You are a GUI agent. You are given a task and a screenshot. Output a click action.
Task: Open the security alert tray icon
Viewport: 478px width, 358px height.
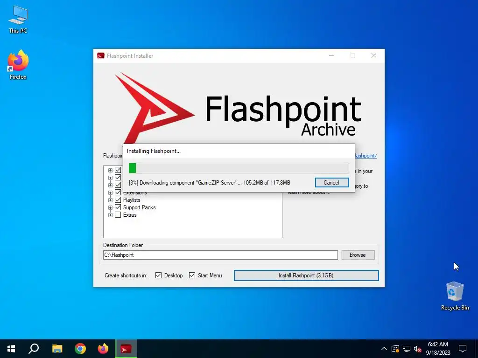pos(395,349)
